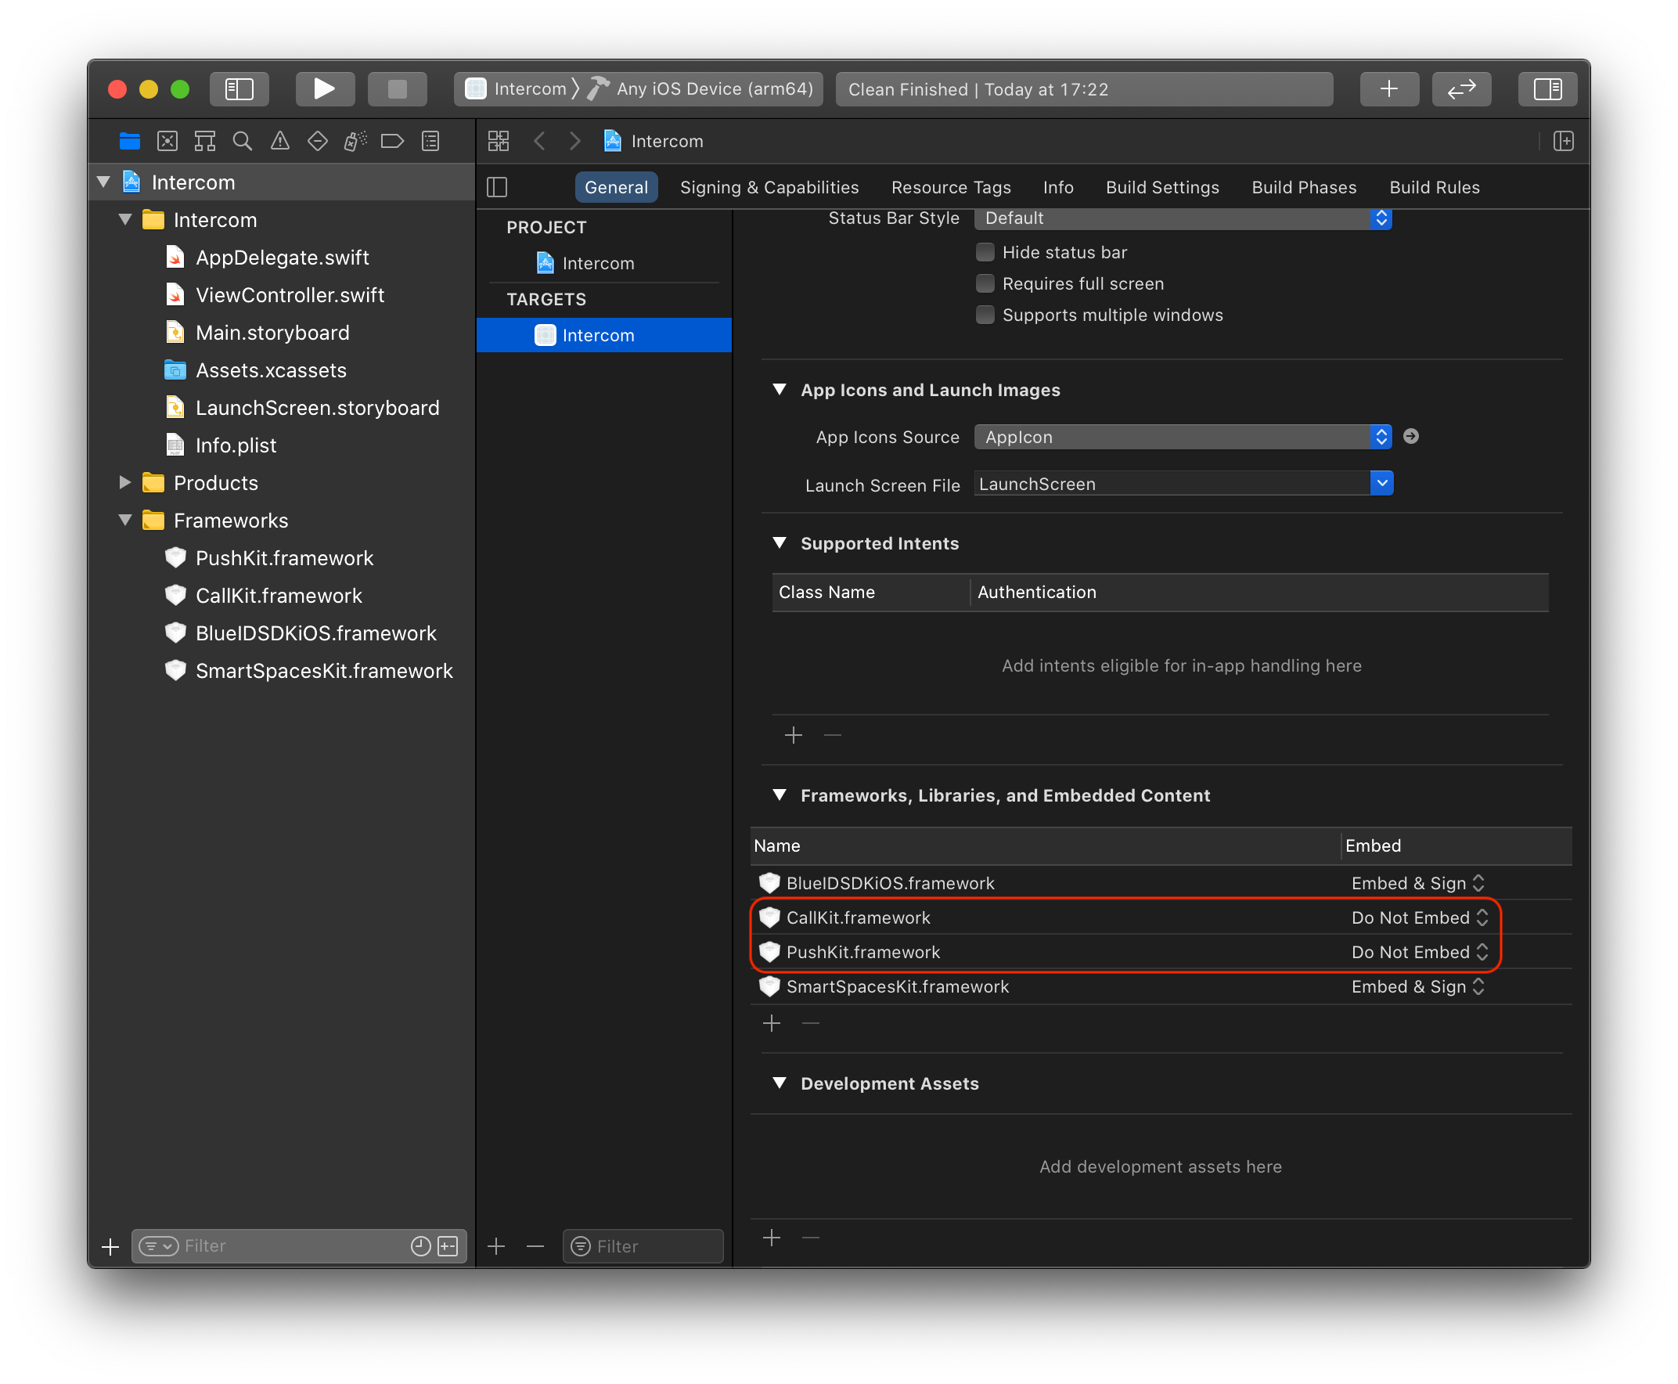Stop the running build
Image resolution: width=1678 pixels, height=1384 pixels.
[397, 88]
